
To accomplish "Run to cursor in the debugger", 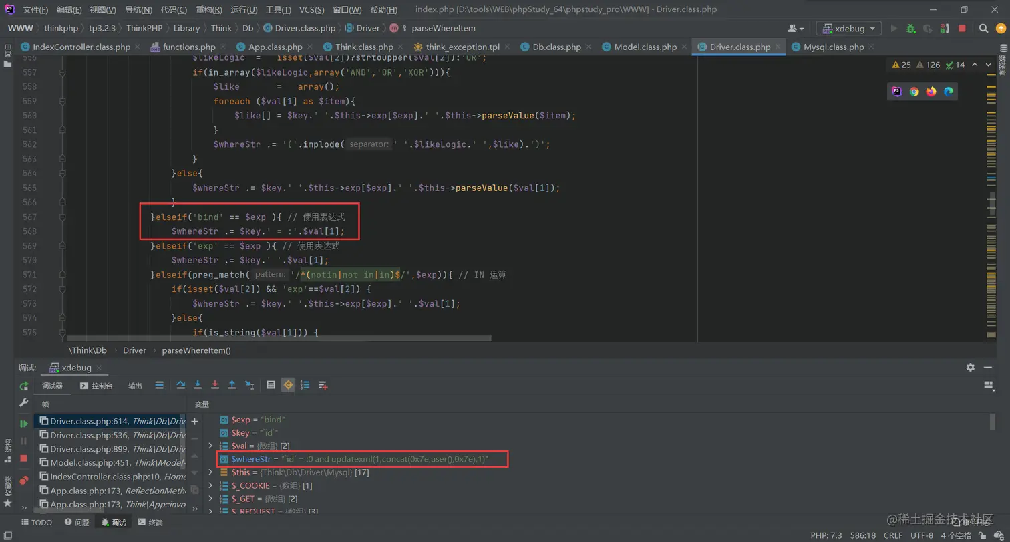I will point(249,385).
